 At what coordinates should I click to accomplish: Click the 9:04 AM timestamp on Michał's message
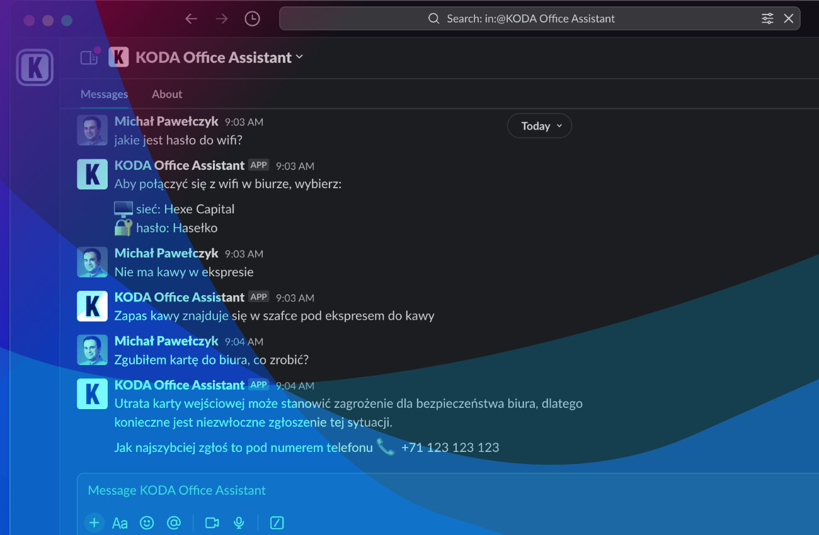pos(244,342)
